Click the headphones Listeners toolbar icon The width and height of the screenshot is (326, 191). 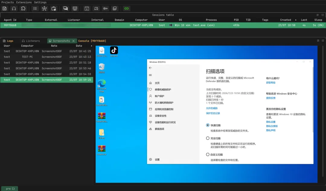click(x=14, y=8)
